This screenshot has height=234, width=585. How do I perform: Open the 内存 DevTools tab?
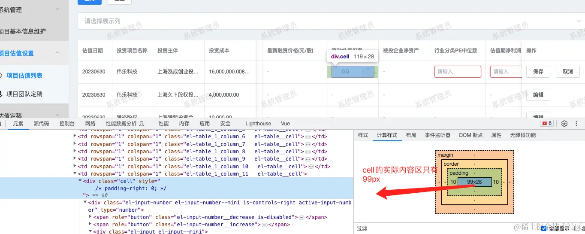click(x=184, y=124)
